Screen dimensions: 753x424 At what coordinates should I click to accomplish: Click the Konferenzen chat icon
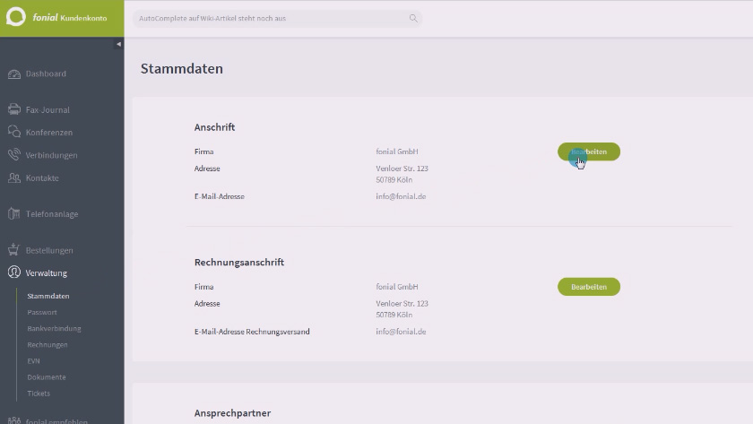(x=14, y=132)
